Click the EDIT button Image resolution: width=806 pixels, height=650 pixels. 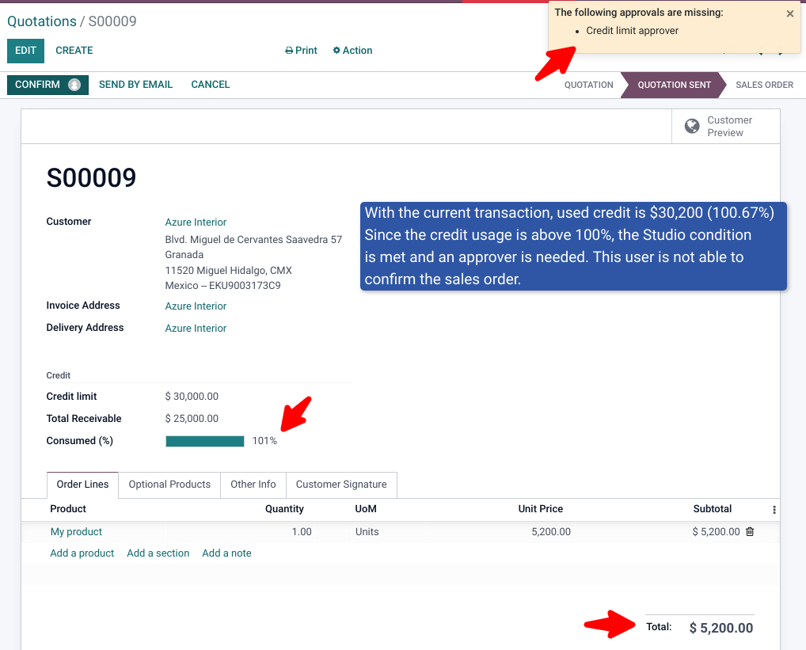(25, 50)
